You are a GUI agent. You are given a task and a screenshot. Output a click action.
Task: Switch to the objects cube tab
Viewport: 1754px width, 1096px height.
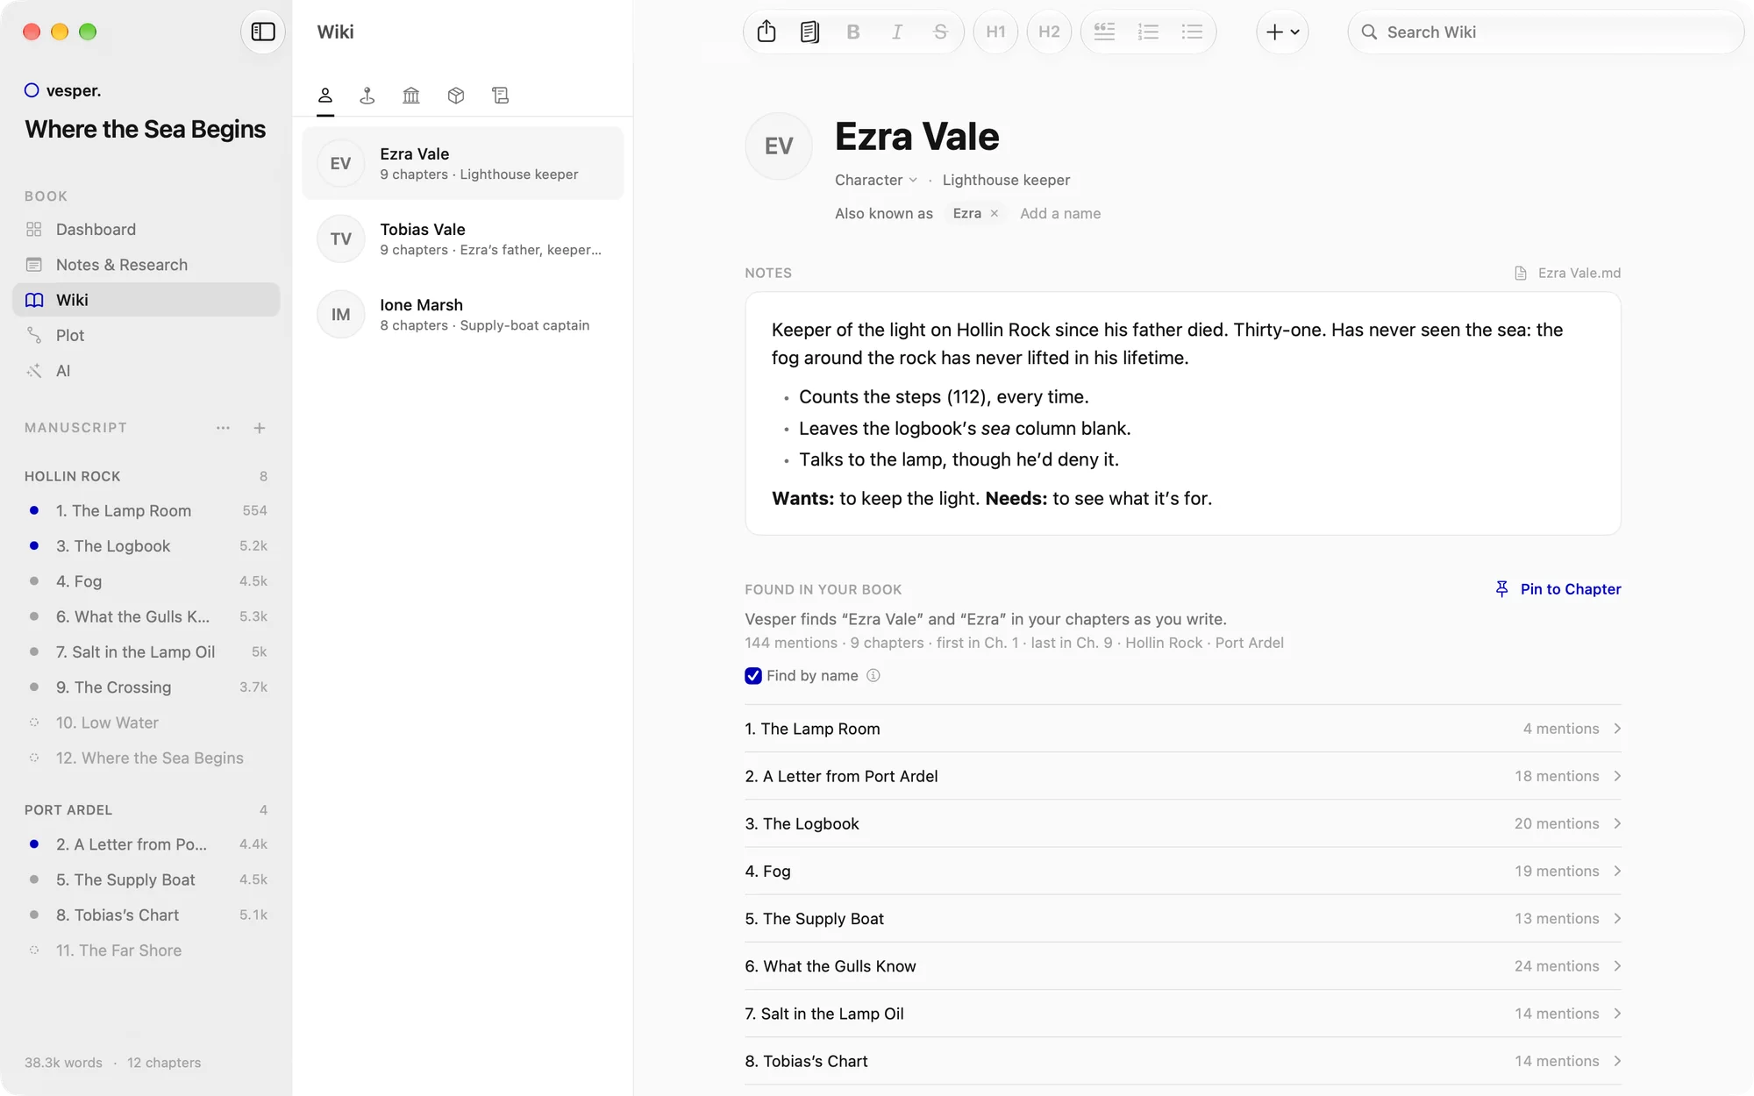[x=456, y=95]
